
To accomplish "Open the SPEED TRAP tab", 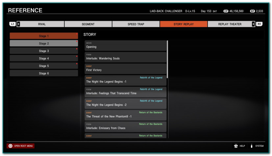I will point(136,24).
